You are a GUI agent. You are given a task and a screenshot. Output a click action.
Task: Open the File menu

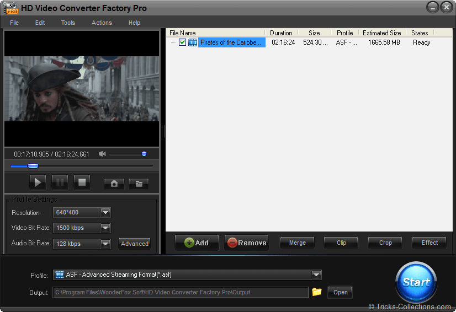pos(14,23)
